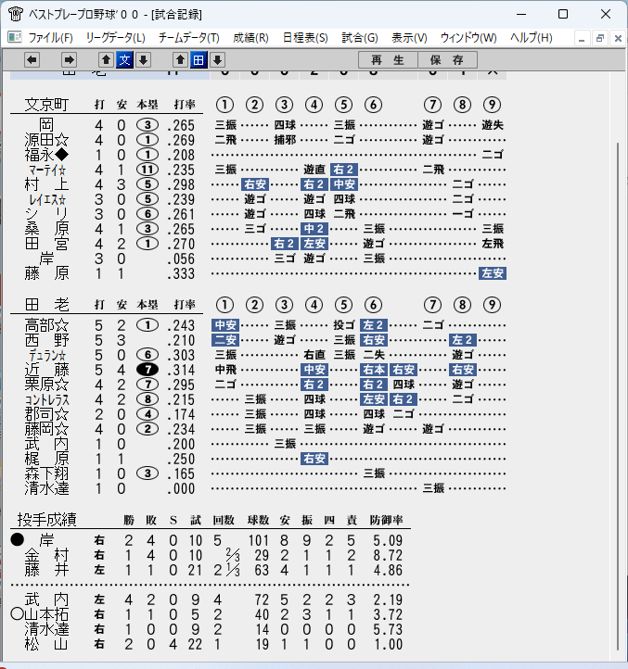This screenshot has height=669, width=628.
Task: Click down arrow beside 田 icon
Action: [x=217, y=59]
